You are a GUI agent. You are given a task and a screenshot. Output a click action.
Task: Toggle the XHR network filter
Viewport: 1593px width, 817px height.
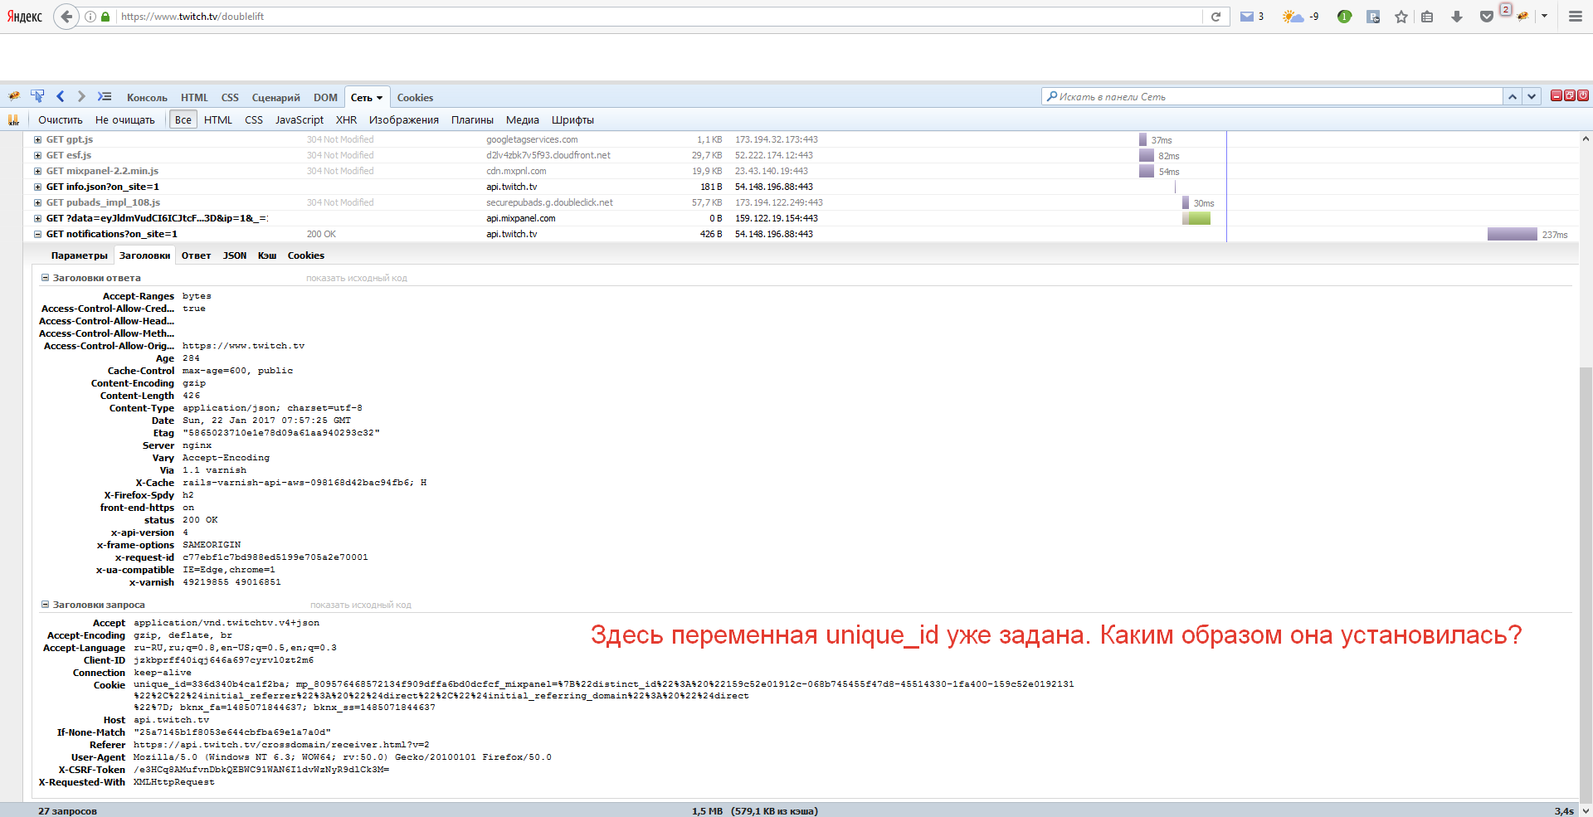click(x=346, y=120)
